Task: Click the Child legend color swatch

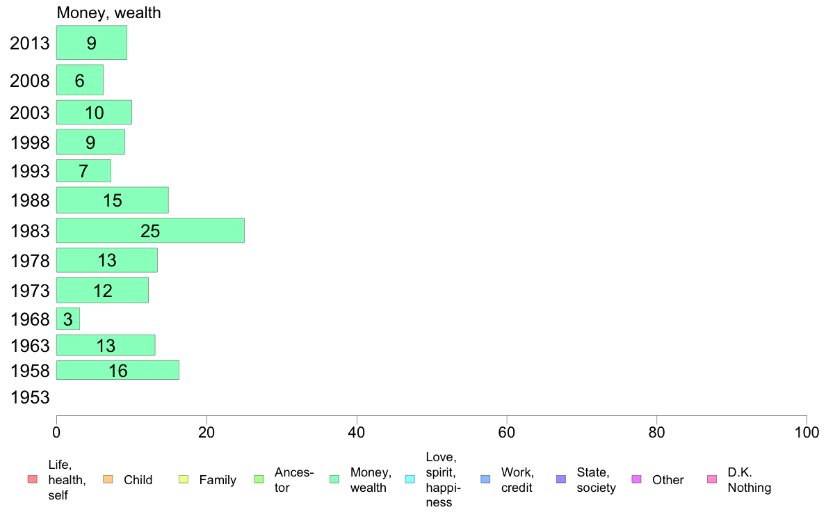Action: click(108, 479)
